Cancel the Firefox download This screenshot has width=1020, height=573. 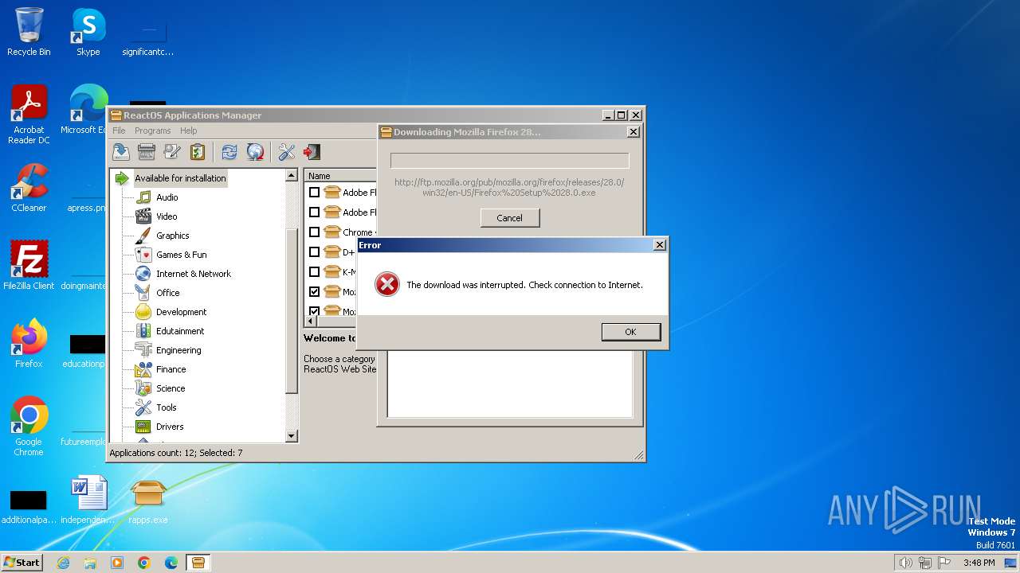510,218
